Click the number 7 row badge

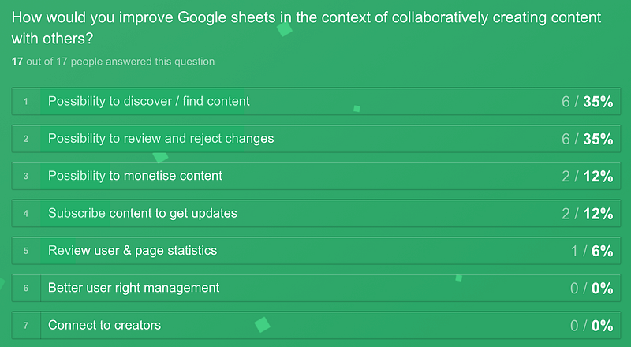(x=26, y=326)
